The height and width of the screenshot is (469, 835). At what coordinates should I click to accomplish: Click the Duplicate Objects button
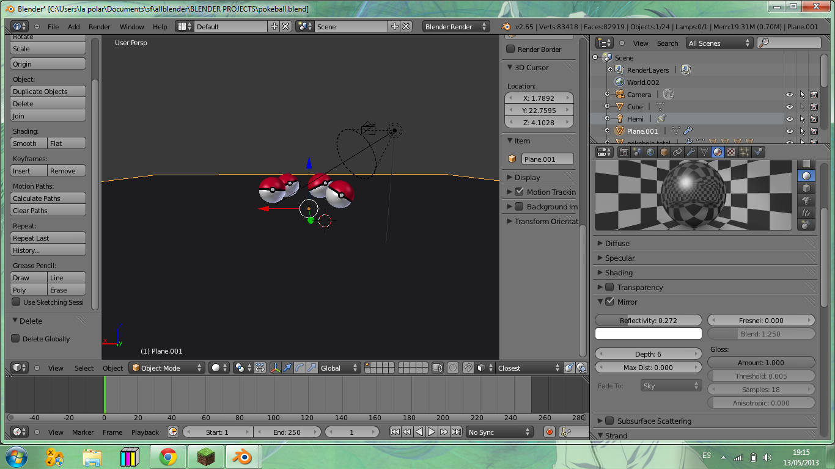(48, 91)
